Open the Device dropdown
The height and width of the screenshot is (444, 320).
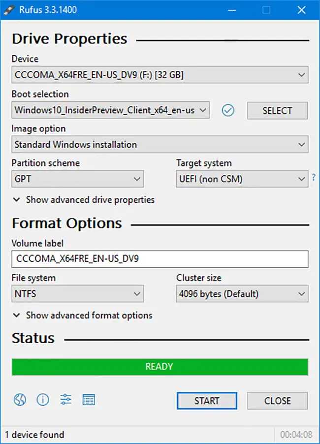tap(160, 75)
